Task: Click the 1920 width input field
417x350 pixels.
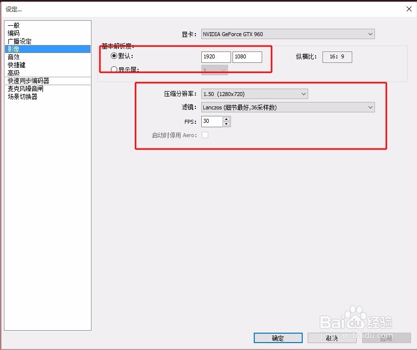Action: coord(215,56)
